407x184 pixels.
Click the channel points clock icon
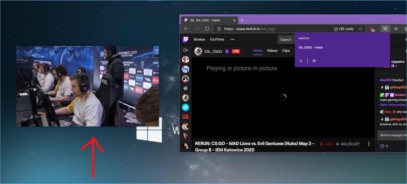pyautogui.click(x=382, y=146)
